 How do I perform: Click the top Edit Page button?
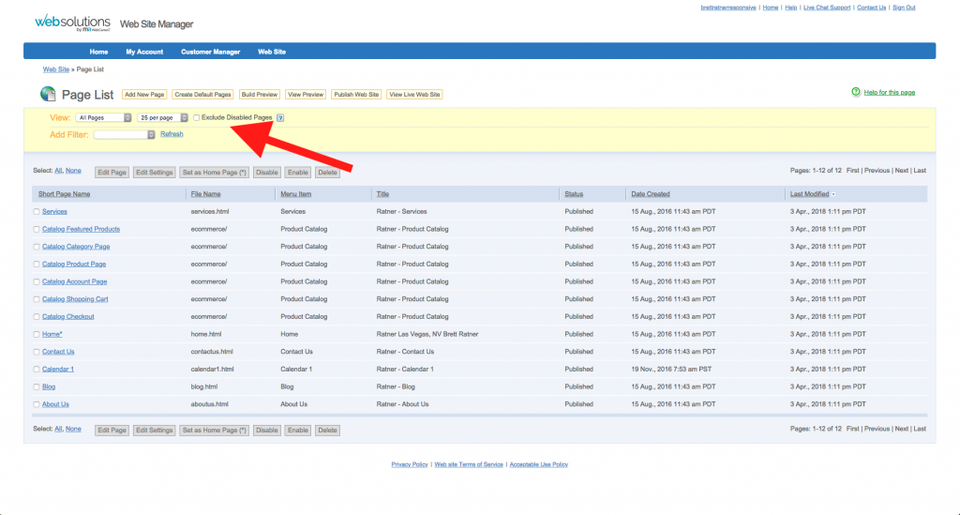coord(112,173)
